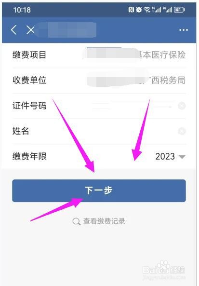This screenshot has width=199, height=286.
Task: Tap the 10:18 clock in status bar
Action: (22, 10)
